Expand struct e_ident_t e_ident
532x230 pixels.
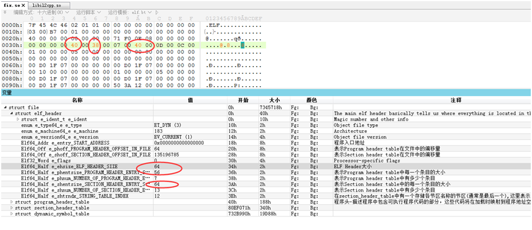18,119
